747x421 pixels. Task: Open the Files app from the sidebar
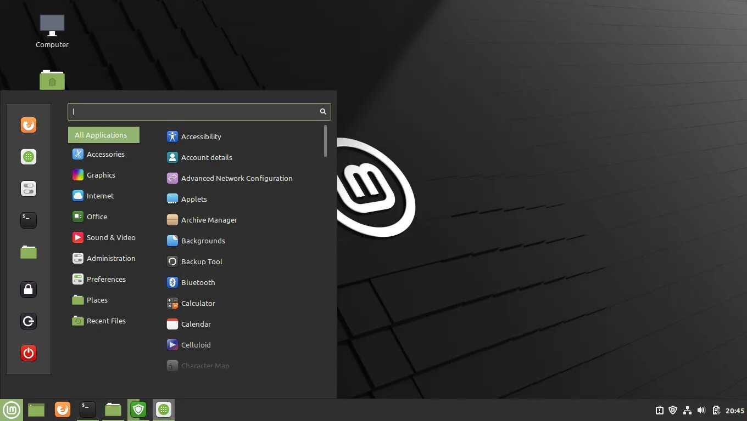click(x=28, y=252)
